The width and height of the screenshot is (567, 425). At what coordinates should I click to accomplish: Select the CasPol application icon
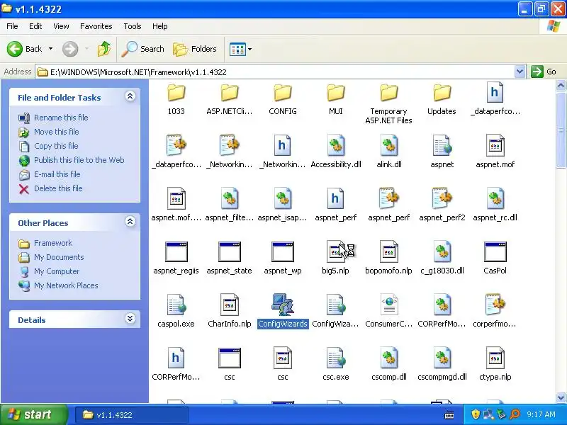(495, 251)
